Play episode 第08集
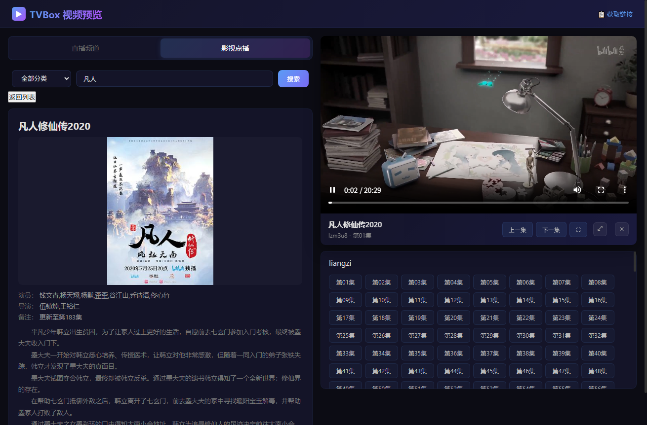647x425 pixels. click(x=598, y=283)
